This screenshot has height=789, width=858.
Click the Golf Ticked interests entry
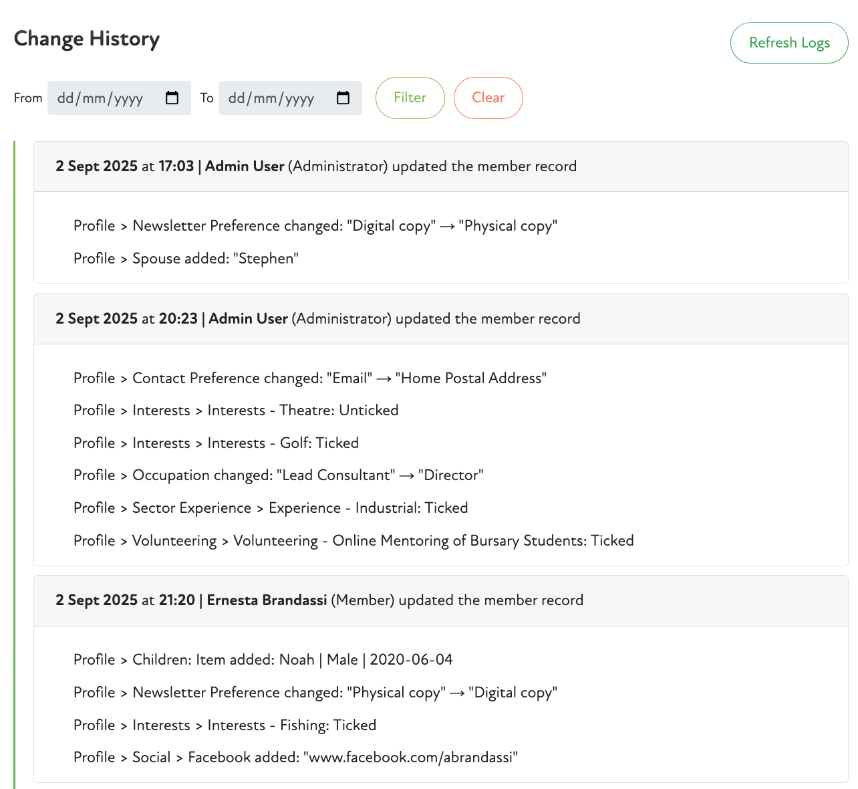(x=216, y=443)
